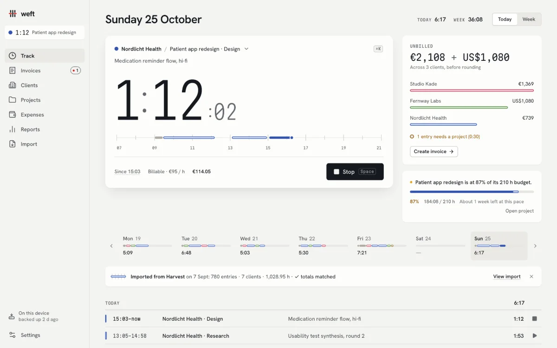Open the Track clock icon in sidebar
The width and height of the screenshot is (557, 348).
(13, 56)
